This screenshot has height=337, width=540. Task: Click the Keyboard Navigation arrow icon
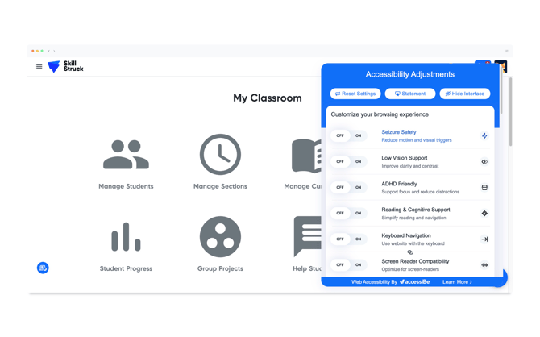point(484,239)
